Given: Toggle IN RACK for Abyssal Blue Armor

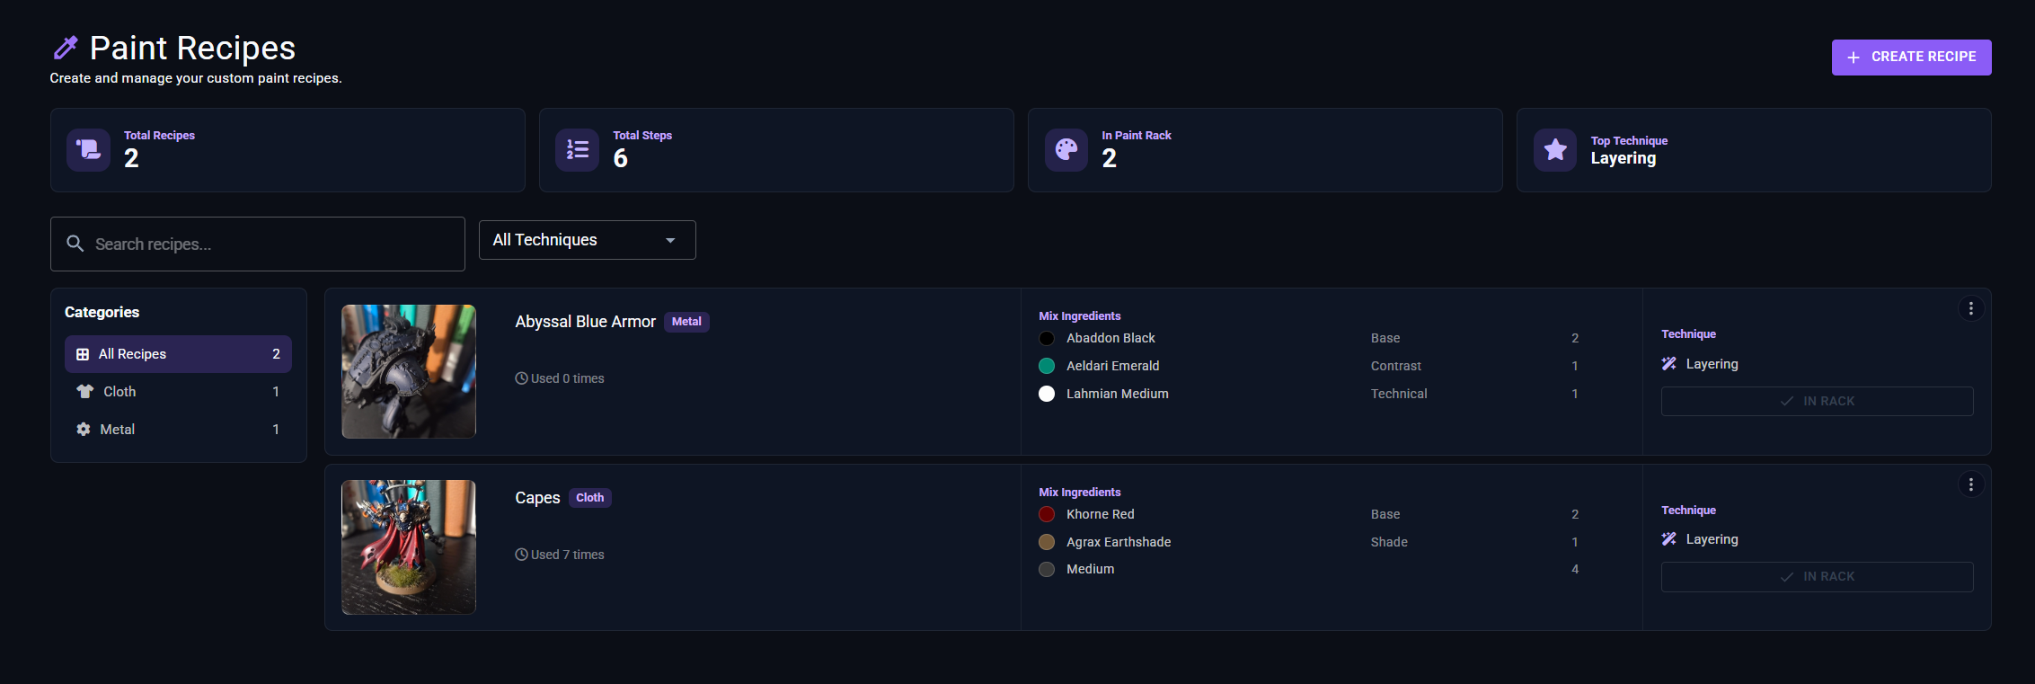Looking at the screenshot, I should point(1817,401).
